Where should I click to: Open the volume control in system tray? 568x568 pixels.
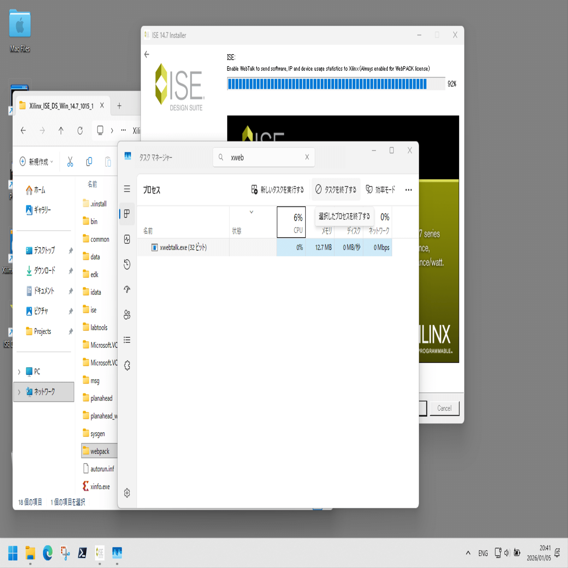[x=507, y=553]
